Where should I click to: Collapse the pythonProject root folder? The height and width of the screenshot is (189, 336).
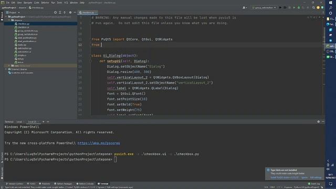(6, 17)
